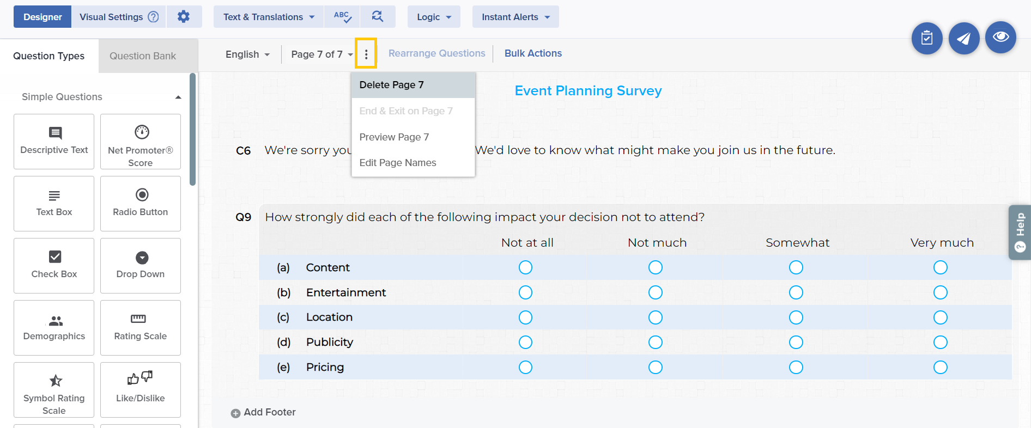The image size is (1031, 428).
Task: Select 'Not at all' for Content
Action: click(x=525, y=267)
